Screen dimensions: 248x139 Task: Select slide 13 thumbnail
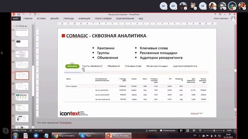pyautogui.click(x=22, y=32)
